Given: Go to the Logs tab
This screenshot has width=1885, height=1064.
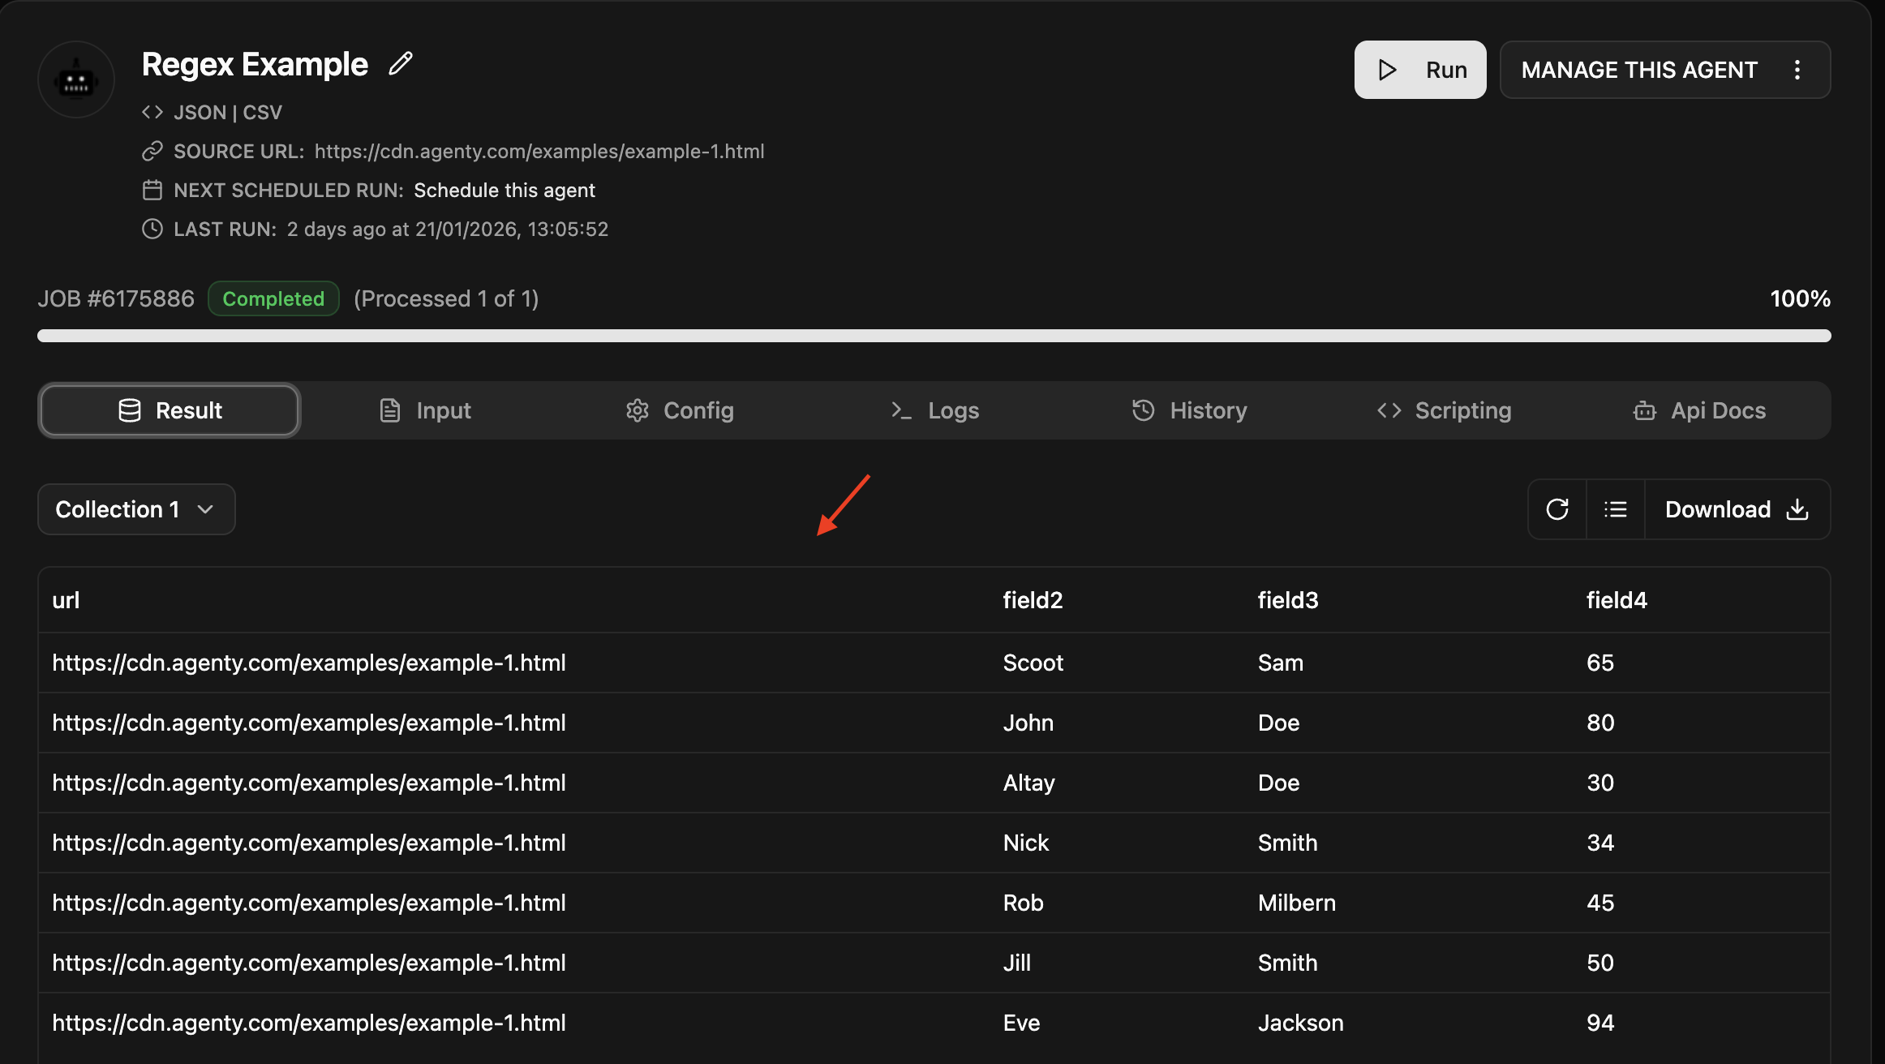Looking at the screenshot, I should [x=934, y=410].
